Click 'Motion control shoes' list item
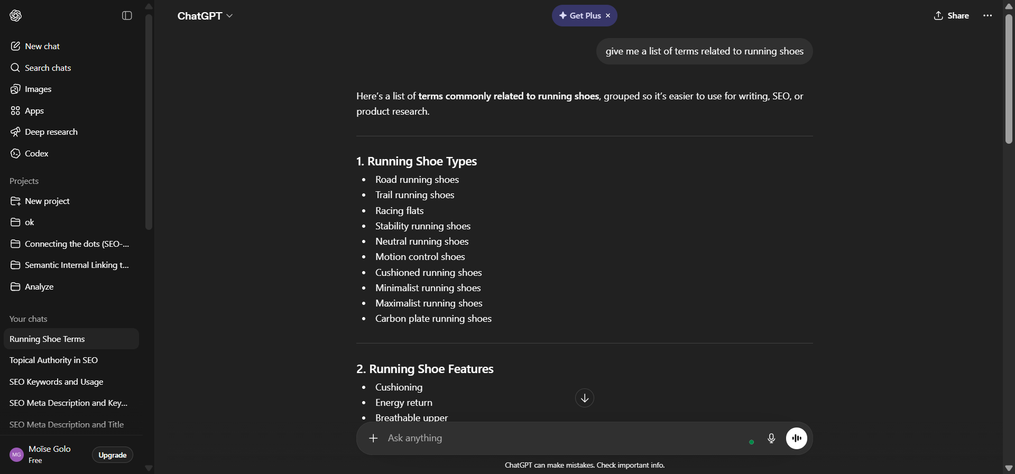Screen dimensions: 1015x474 pos(420,257)
